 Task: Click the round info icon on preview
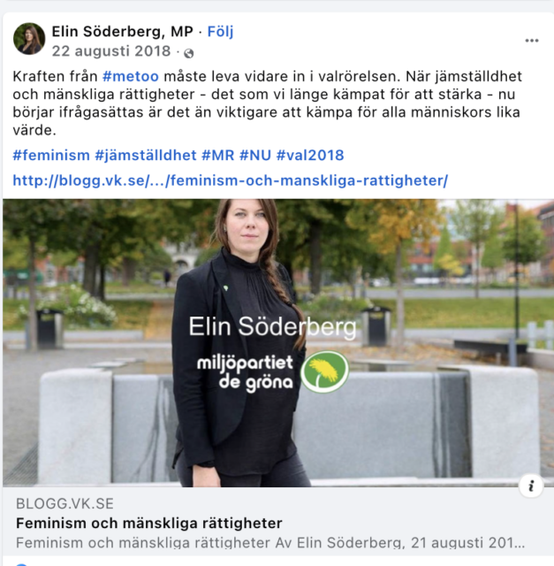[531, 486]
